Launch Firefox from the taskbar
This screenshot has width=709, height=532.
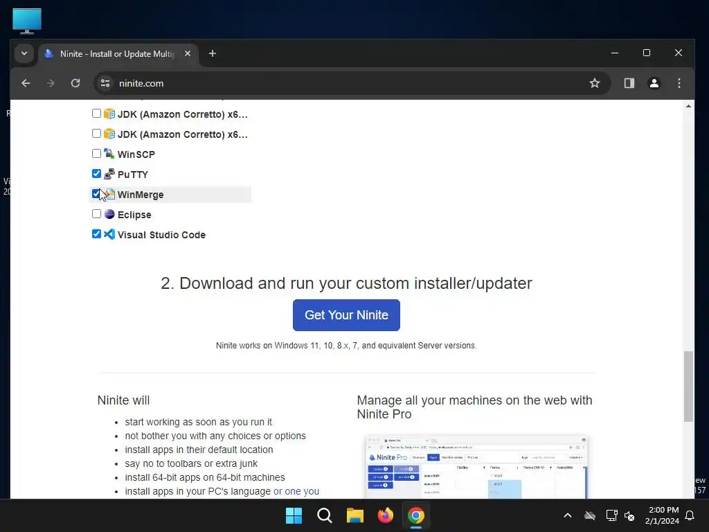point(385,515)
